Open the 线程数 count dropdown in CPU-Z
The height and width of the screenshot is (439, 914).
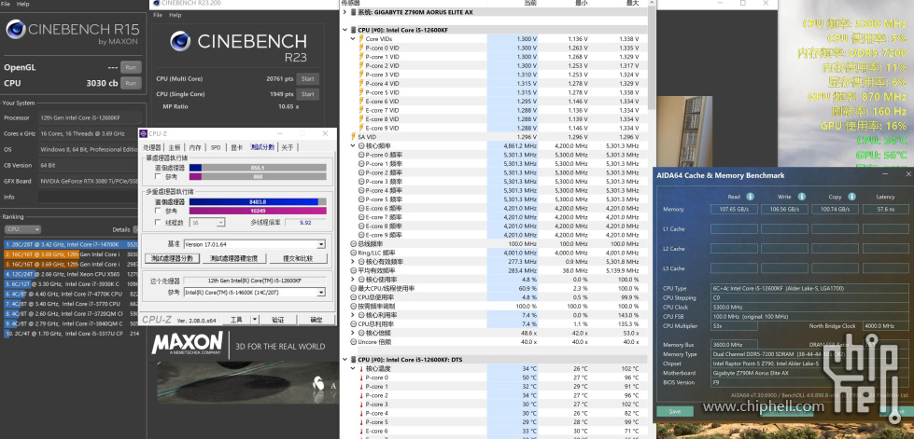pyautogui.click(x=221, y=222)
